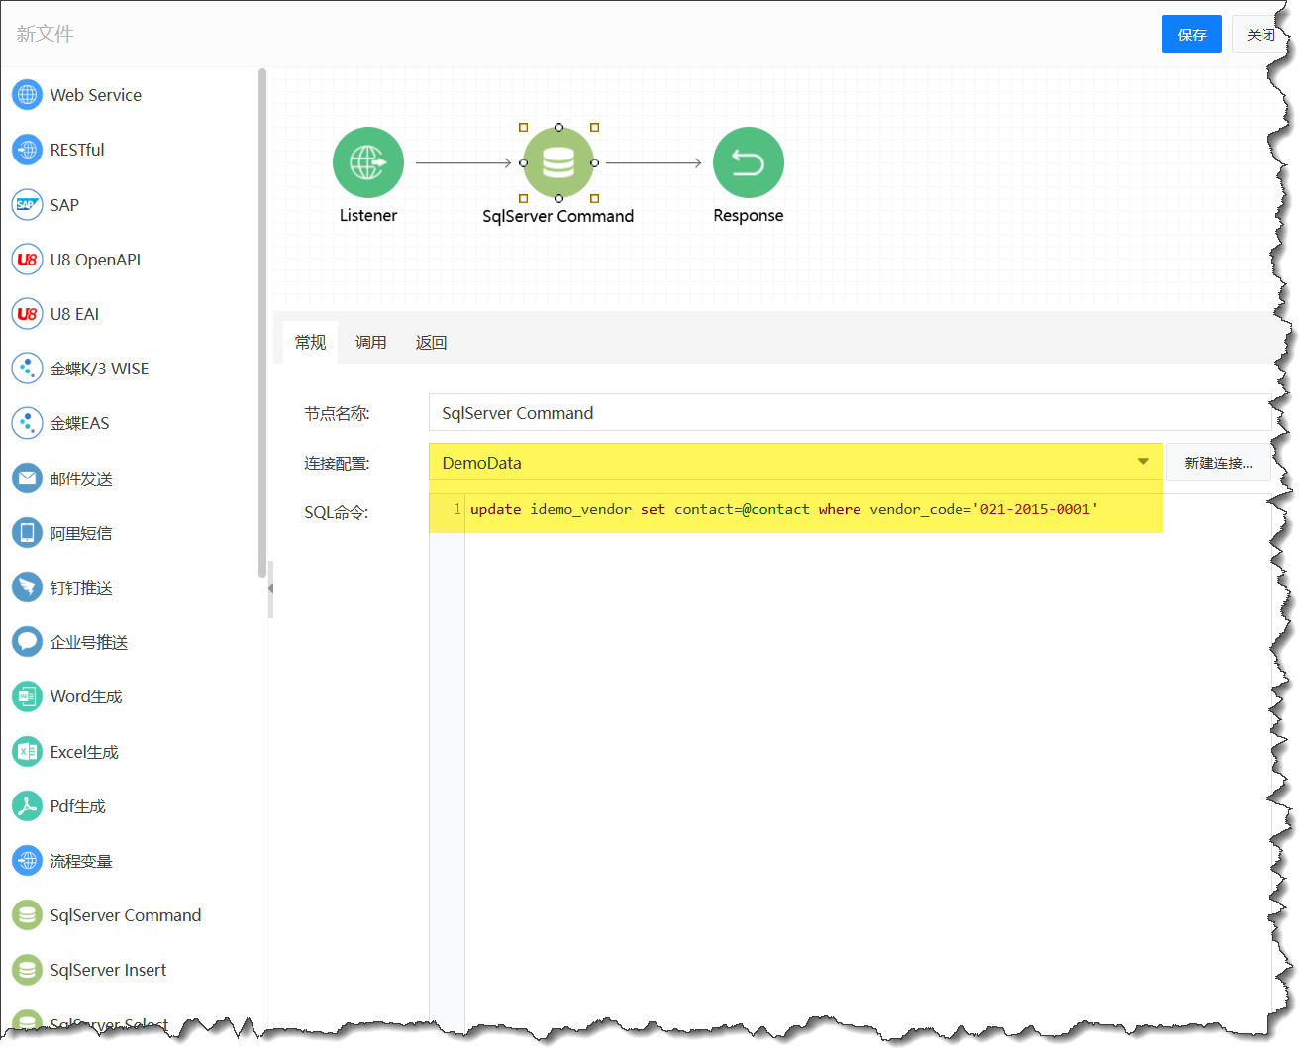Select the Excel生成 icon in sidebar
This screenshot has width=1314, height=1062.
point(27,752)
